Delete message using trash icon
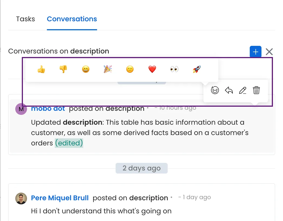The image size is (283, 221). pos(256,90)
